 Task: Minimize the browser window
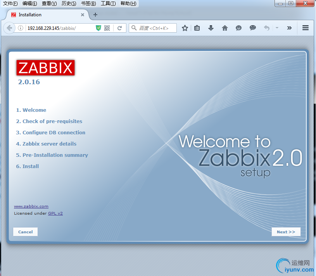point(280,3)
